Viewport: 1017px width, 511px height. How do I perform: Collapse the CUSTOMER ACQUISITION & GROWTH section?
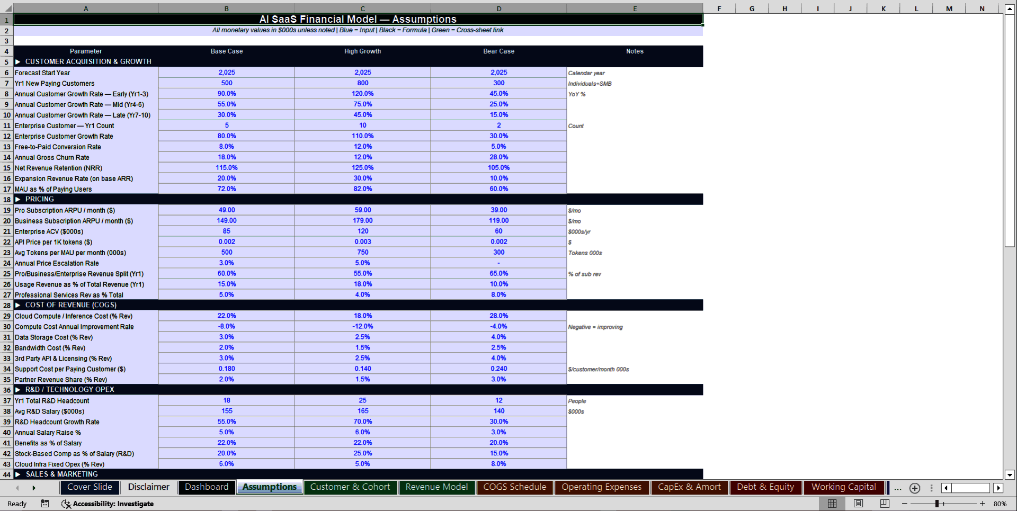click(x=19, y=61)
